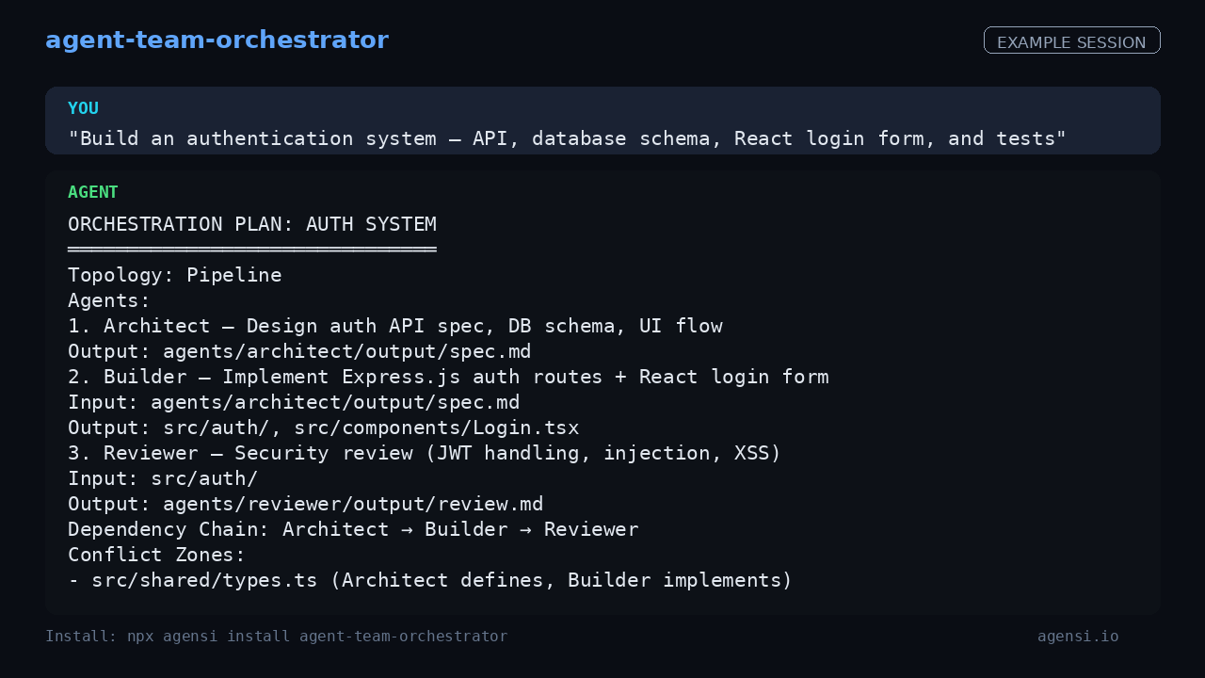
Task: Click the Conflict Zones: label
Action: coord(157,555)
